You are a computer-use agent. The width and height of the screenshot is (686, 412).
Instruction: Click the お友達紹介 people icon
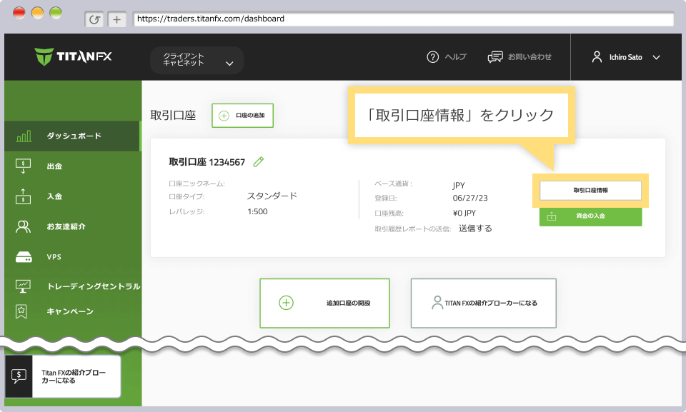[23, 226]
